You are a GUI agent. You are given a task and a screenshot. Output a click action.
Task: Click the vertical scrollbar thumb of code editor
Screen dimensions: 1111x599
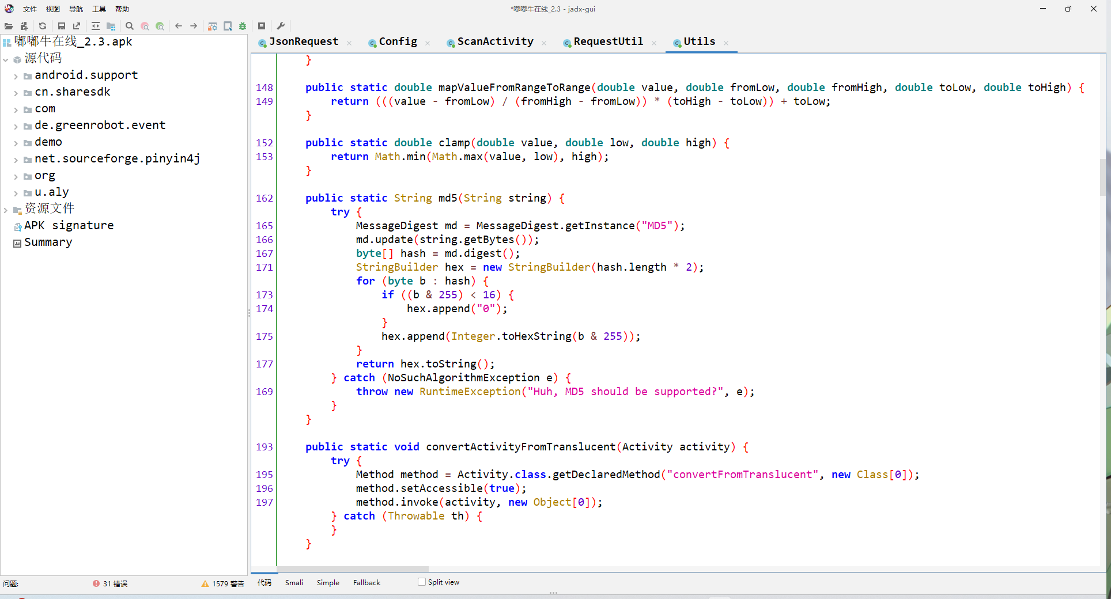(x=1103, y=177)
